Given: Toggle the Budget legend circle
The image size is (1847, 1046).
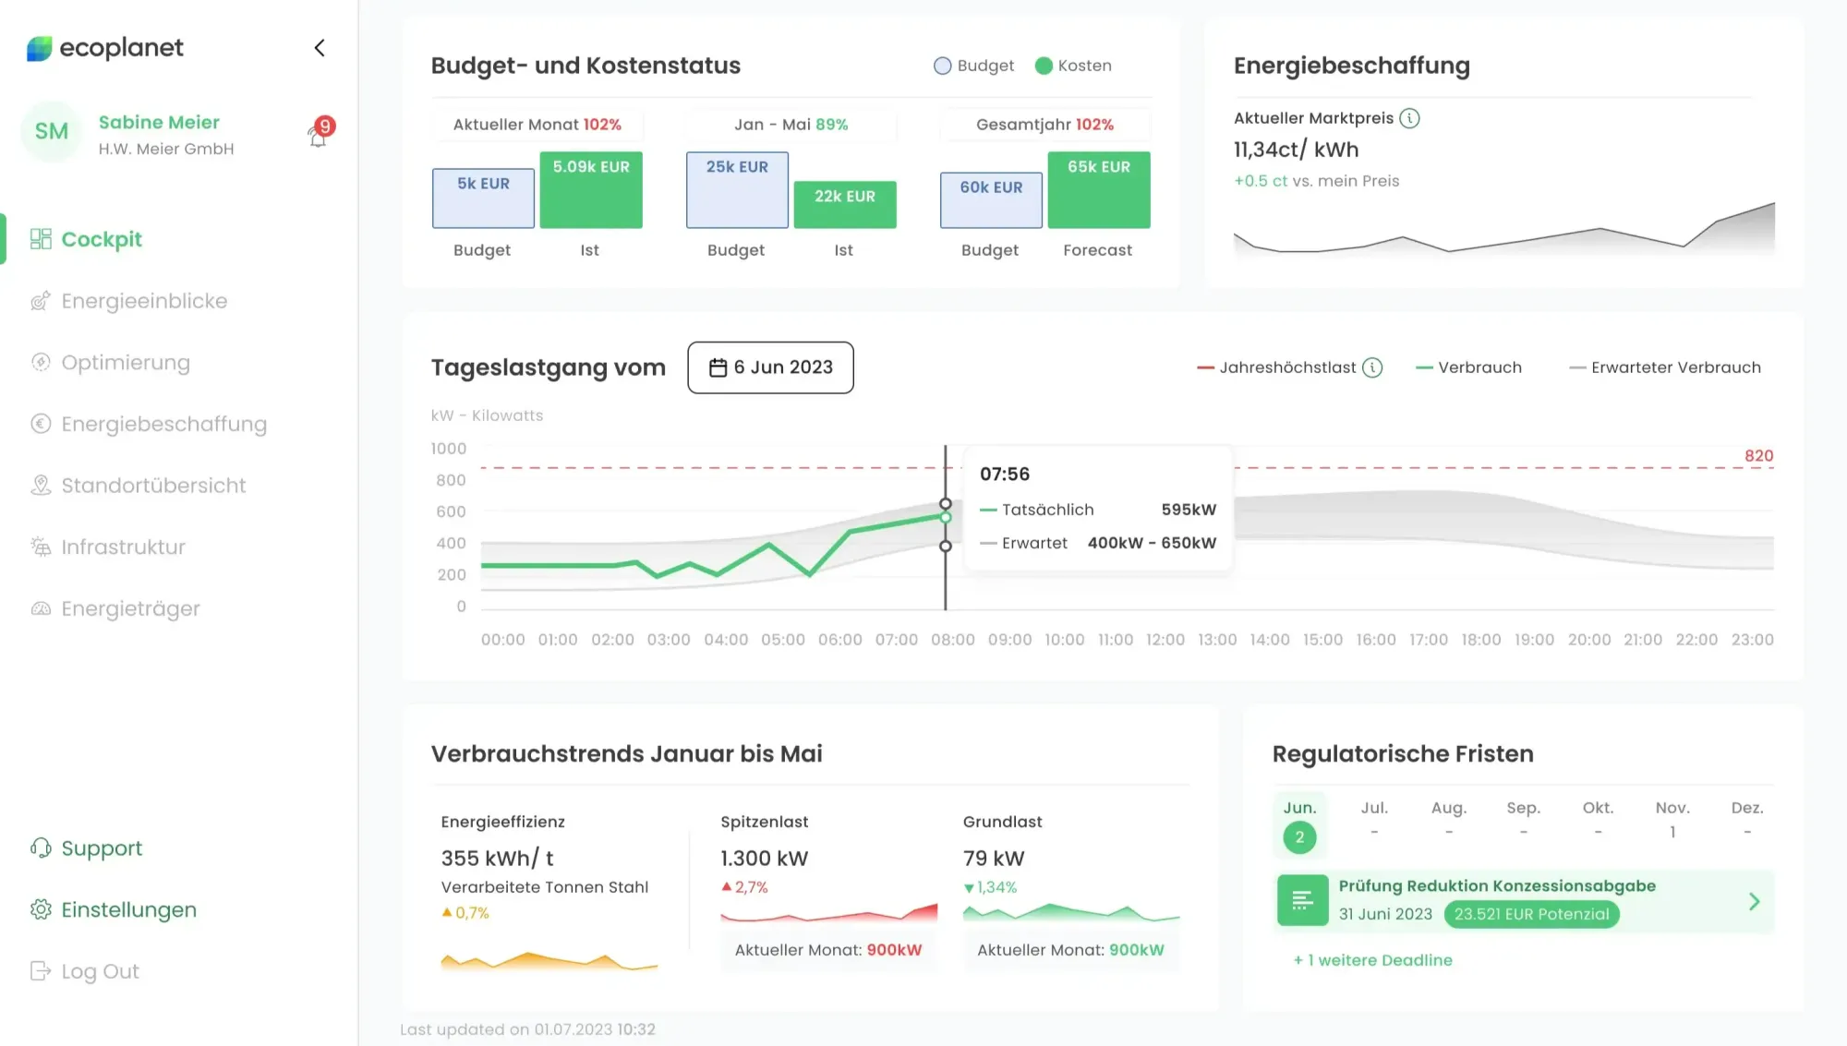Looking at the screenshot, I should 942,66.
